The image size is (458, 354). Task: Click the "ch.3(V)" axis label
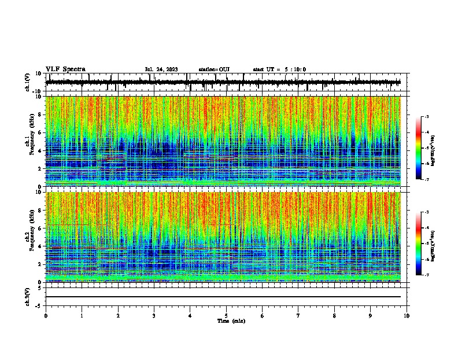(27, 297)
